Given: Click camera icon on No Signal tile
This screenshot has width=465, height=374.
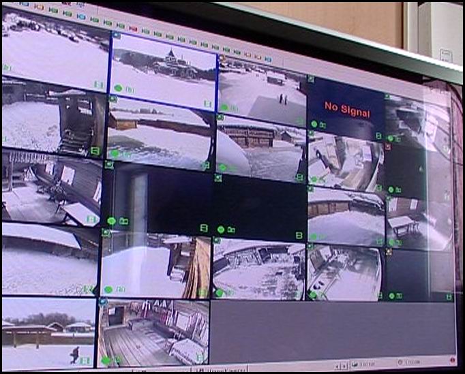Looking at the screenshot, I should 322,125.
